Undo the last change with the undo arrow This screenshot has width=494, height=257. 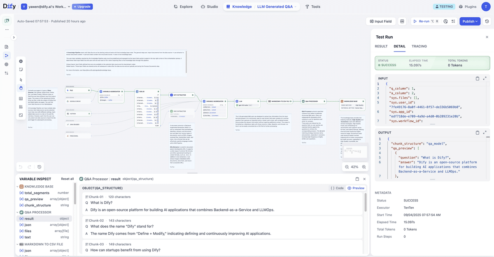tap(20, 166)
